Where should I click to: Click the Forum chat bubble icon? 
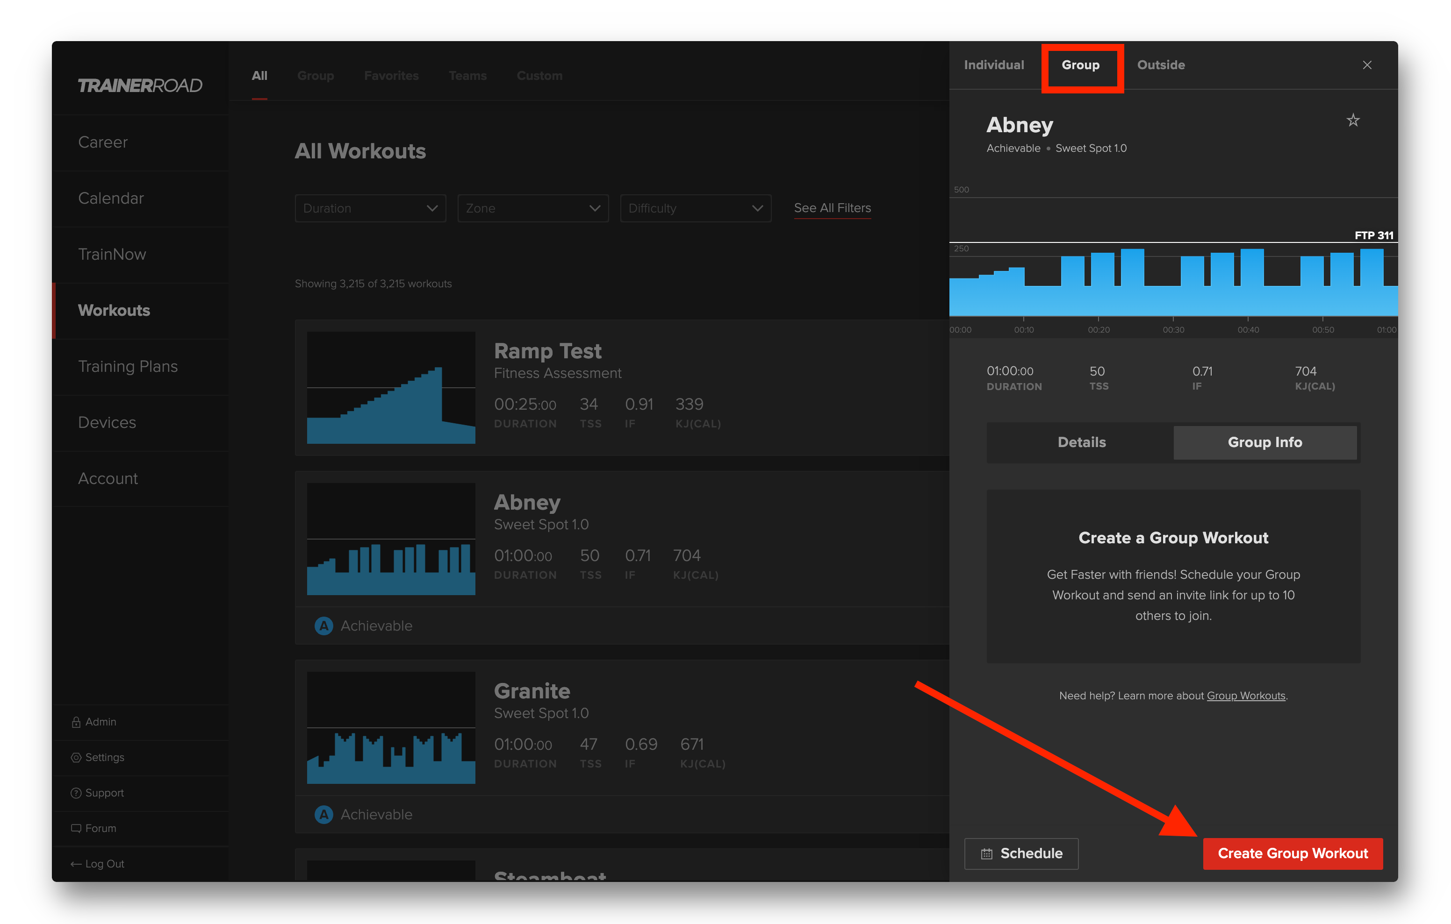(x=76, y=828)
